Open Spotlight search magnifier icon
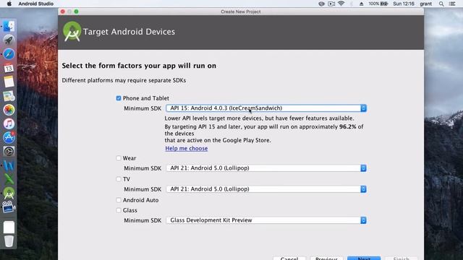The height and width of the screenshot is (260, 463). coord(441,4)
